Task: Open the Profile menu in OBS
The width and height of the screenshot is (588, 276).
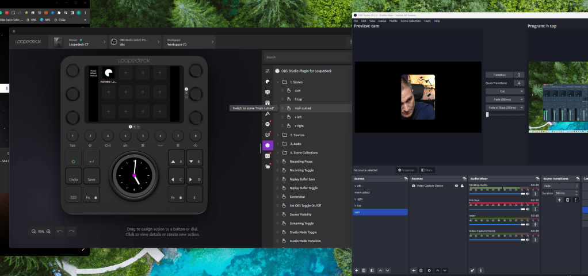Action: pyautogui.click(x=394, y=21)
